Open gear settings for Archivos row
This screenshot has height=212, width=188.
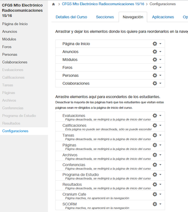pos(155,155)
